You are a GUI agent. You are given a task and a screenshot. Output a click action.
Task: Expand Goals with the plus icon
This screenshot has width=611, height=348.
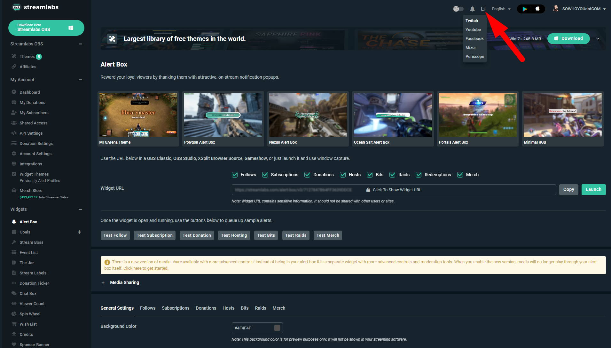(79, 232)
